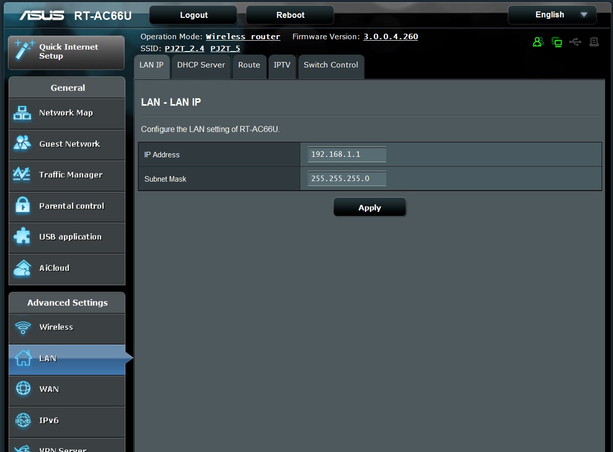Open the Guest Network people icon
The height and width of the screenshot is (452, 613).
[x=22, y=144]
